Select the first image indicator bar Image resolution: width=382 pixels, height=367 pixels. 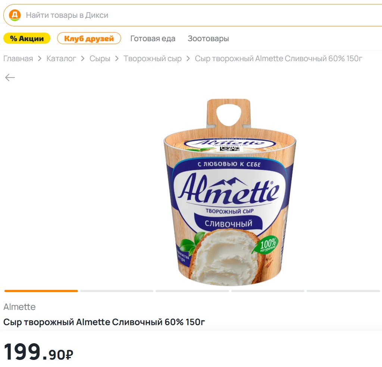(41, 291)
